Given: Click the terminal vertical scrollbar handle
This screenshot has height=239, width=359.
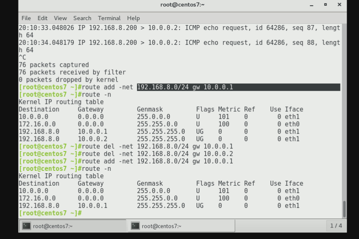Looking at the screenshot, I should click(344, 209).
